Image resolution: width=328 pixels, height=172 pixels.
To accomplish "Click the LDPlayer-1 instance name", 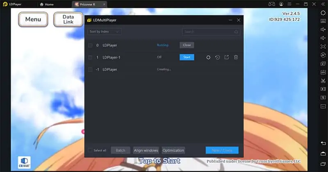I will 112,57.
